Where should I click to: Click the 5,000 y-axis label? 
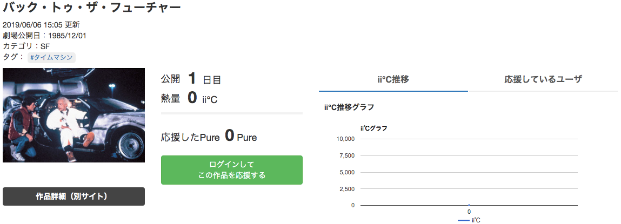coord(346,172)
